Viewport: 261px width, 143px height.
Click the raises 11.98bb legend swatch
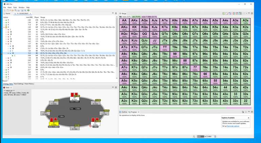click(x=149, y=17)
